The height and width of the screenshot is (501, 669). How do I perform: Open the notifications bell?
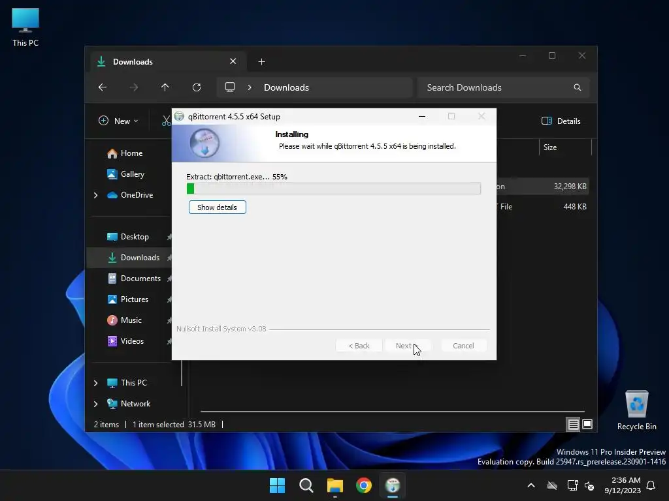point(651,485)
